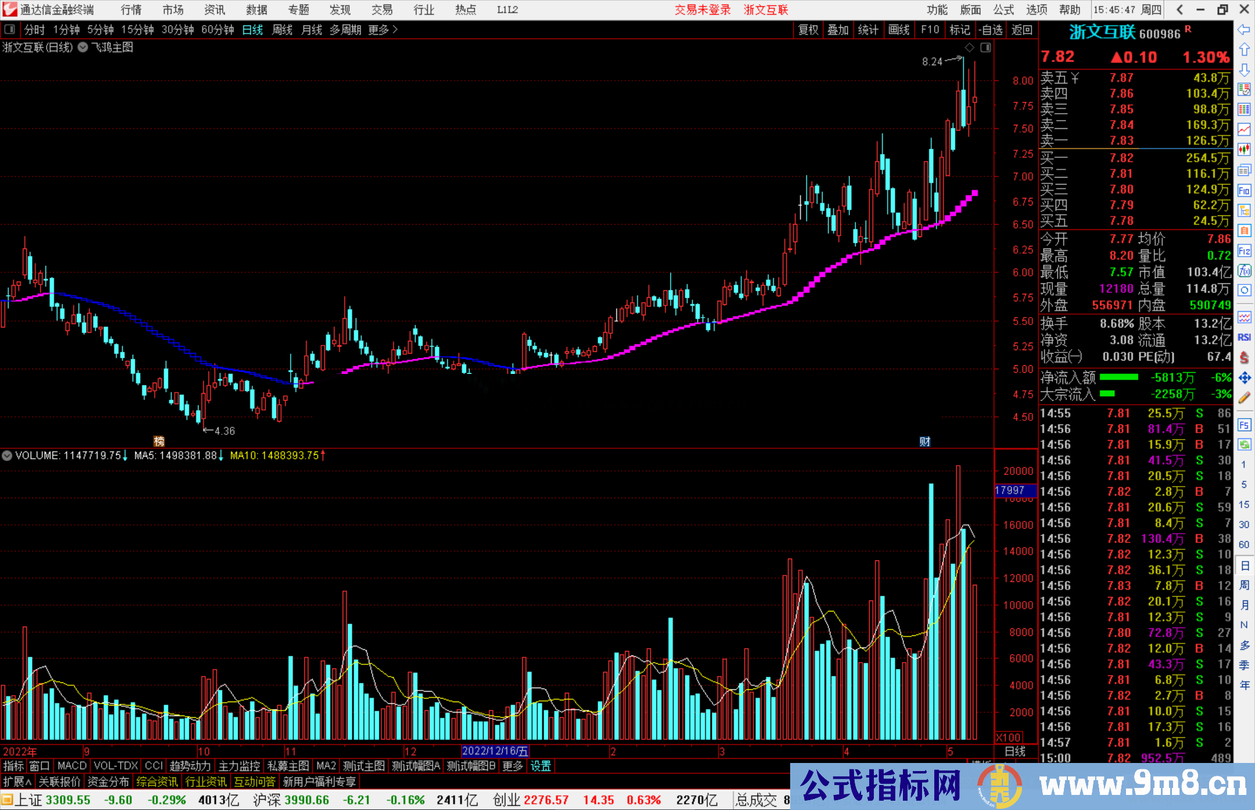The image size is (1255, 810).
Task: Click the 设置 link in indicator bar
Action: tap(540, 766)
